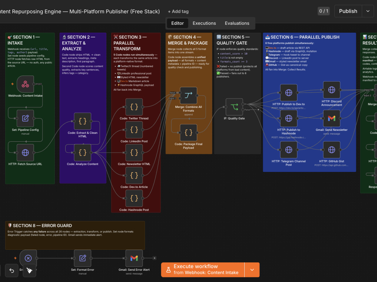This screenshot has height=282, width=377.
Task: Select the Section 3 — Parallel Transform heading
Action: 130,43
